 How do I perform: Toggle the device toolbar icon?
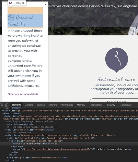(7, 105)
